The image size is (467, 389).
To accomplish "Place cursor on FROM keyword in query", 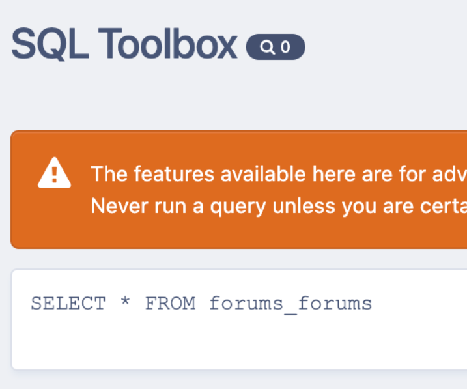I will click(x=171, y=304).
